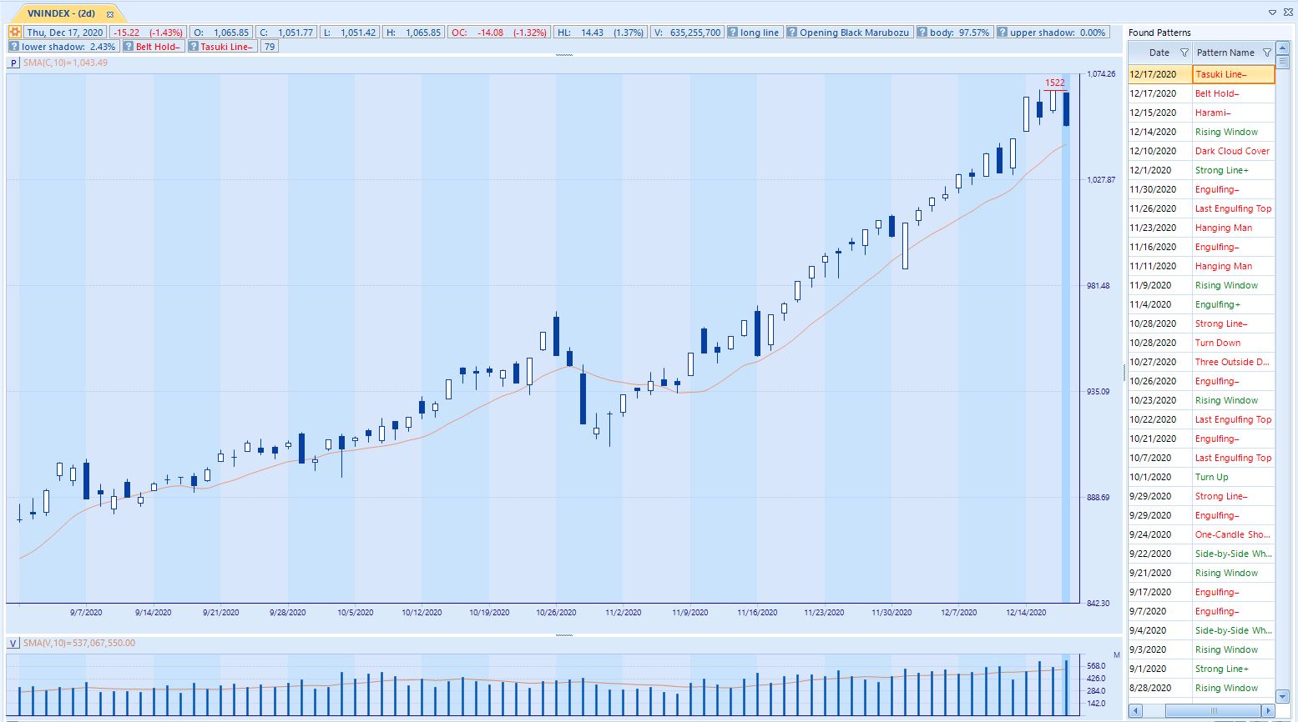Select the 11/23/2020 Hanging Man pattern
1298x722 pixels.
1223,228
